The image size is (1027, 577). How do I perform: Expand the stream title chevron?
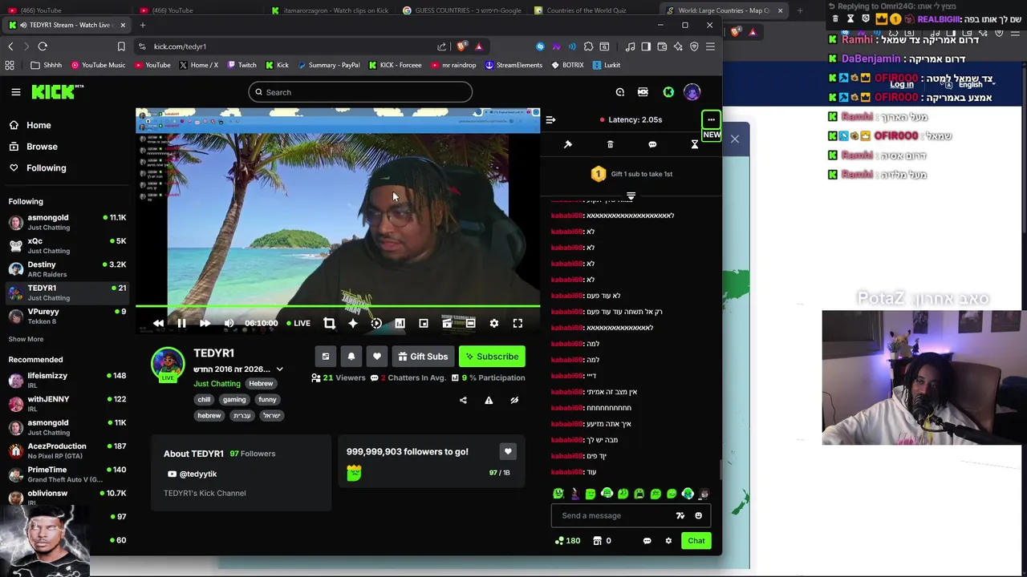point(279,369)
